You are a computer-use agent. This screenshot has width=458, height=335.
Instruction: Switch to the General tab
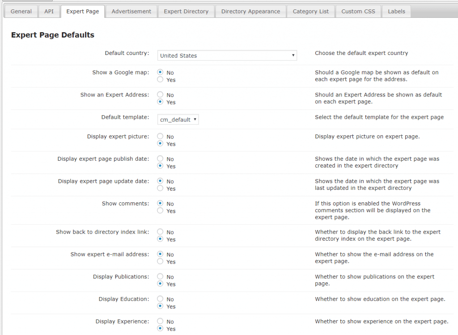coord(21,12)
